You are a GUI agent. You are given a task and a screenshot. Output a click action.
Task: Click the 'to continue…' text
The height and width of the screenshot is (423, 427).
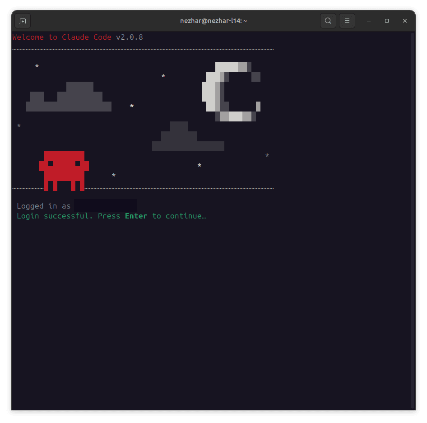click(179, 216)
